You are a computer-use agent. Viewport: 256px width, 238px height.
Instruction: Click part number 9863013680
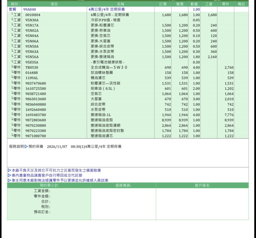click(35, 99)
